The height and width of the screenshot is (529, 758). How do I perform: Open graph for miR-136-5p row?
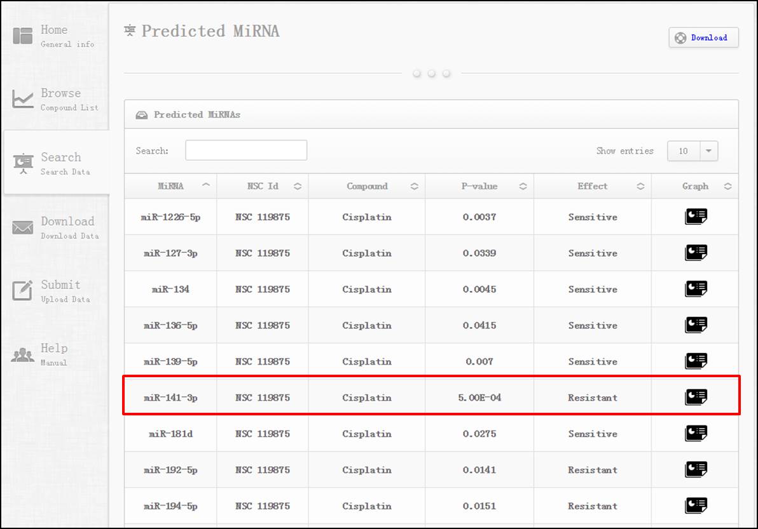click(696, 325)
